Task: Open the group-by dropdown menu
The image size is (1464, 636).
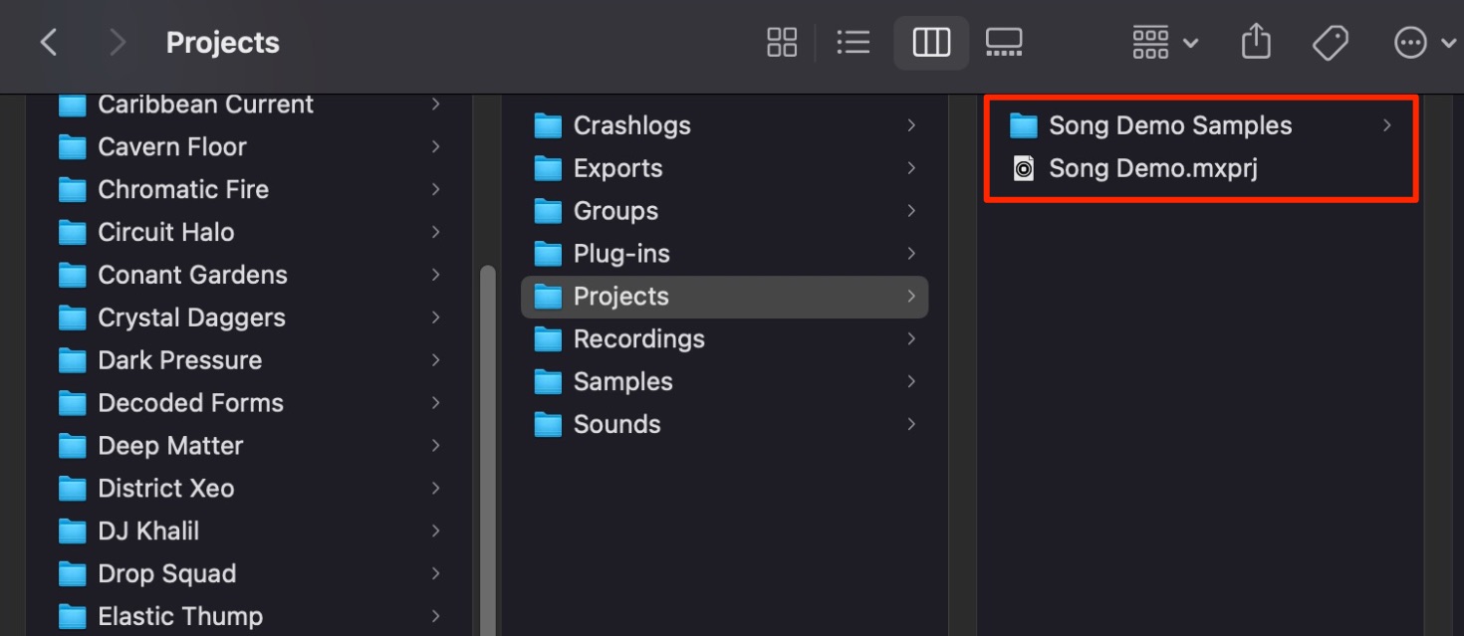Action: tap(1165, 43)
